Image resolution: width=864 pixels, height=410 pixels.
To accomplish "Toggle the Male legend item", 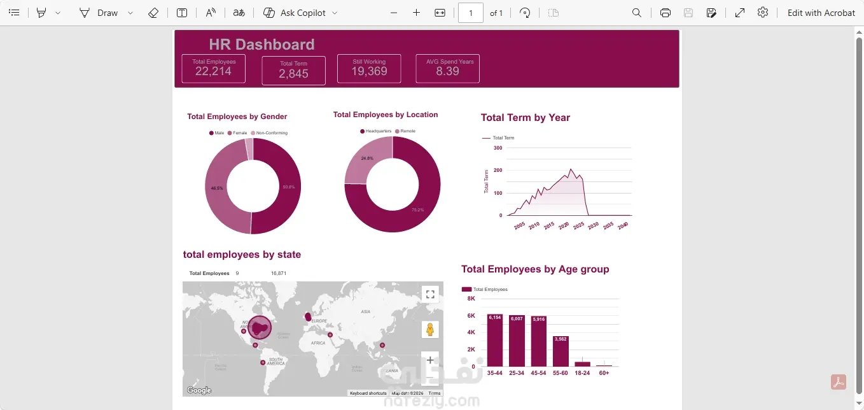I will pyautogui.click(x=217, y=133).
